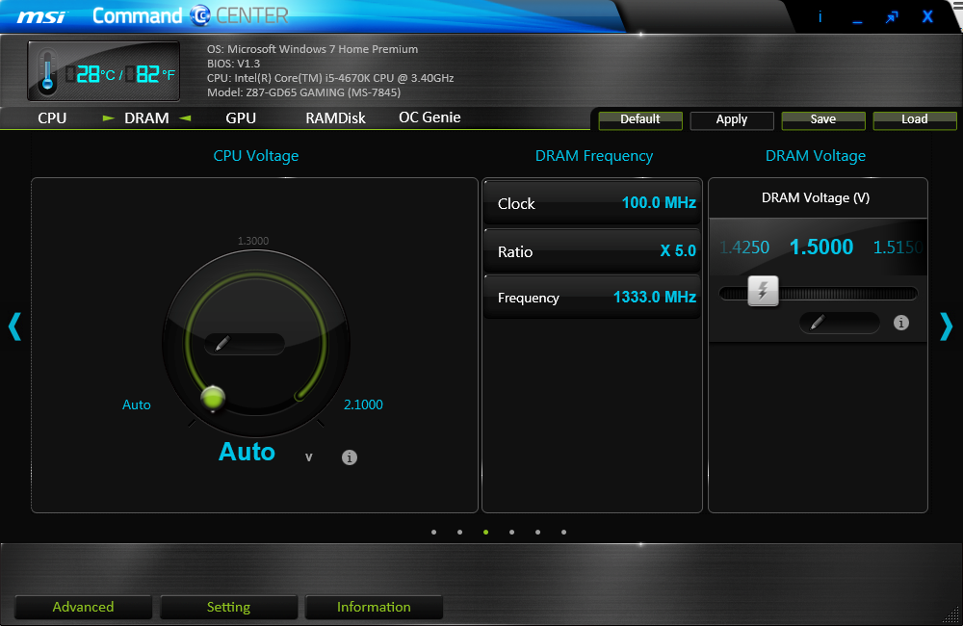
Task: Click the Auto label left of dial
Action: [x=137, y=404]
